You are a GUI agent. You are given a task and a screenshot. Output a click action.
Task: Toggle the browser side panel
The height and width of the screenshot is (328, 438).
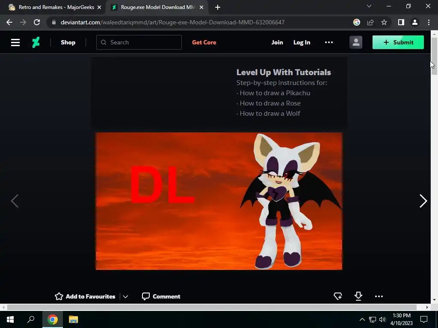[401, 22]
